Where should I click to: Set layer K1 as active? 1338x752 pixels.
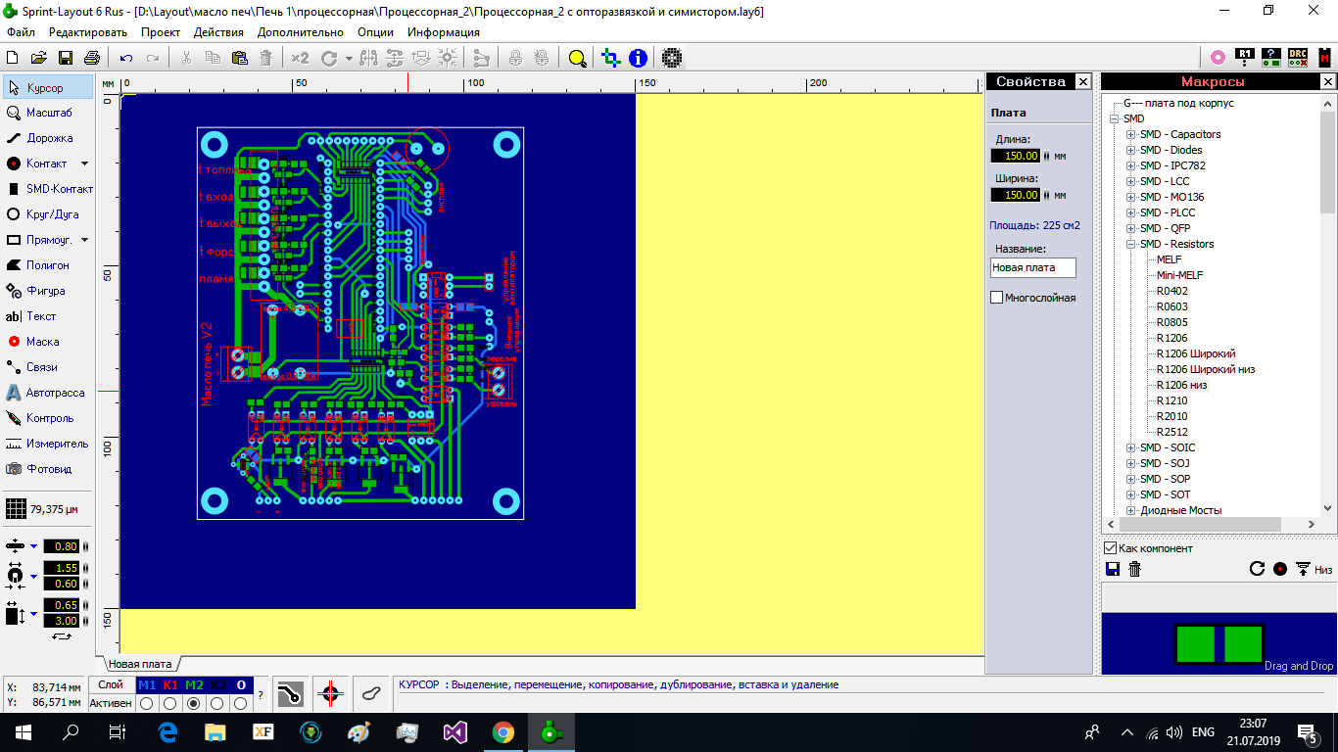170,703
